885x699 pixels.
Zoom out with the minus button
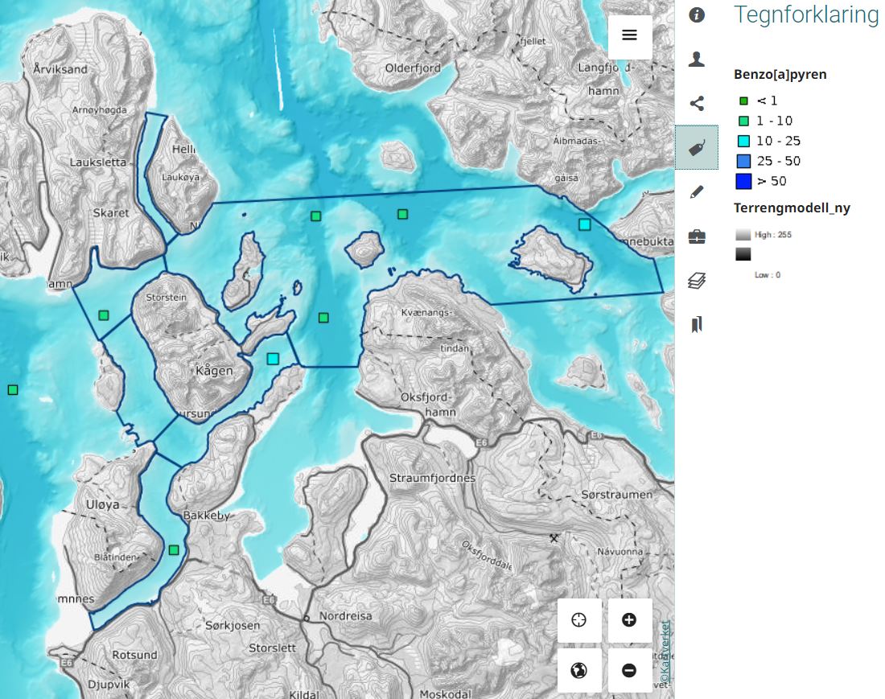[x=629, y=670]
